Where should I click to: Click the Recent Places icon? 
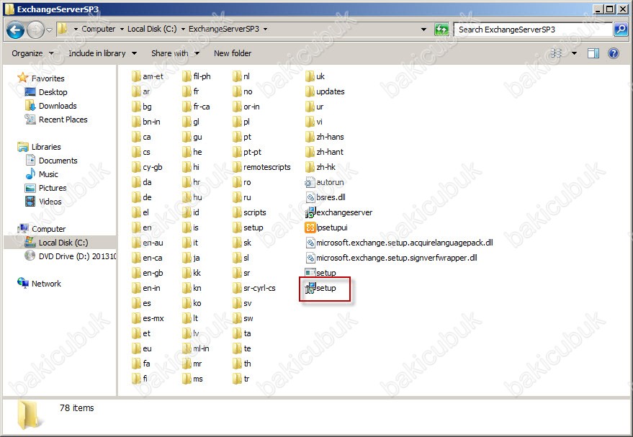pyautogui.click(x=30, y=120)
